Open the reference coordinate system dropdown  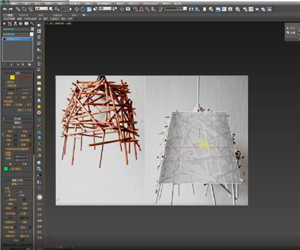(x=105, y=8)
